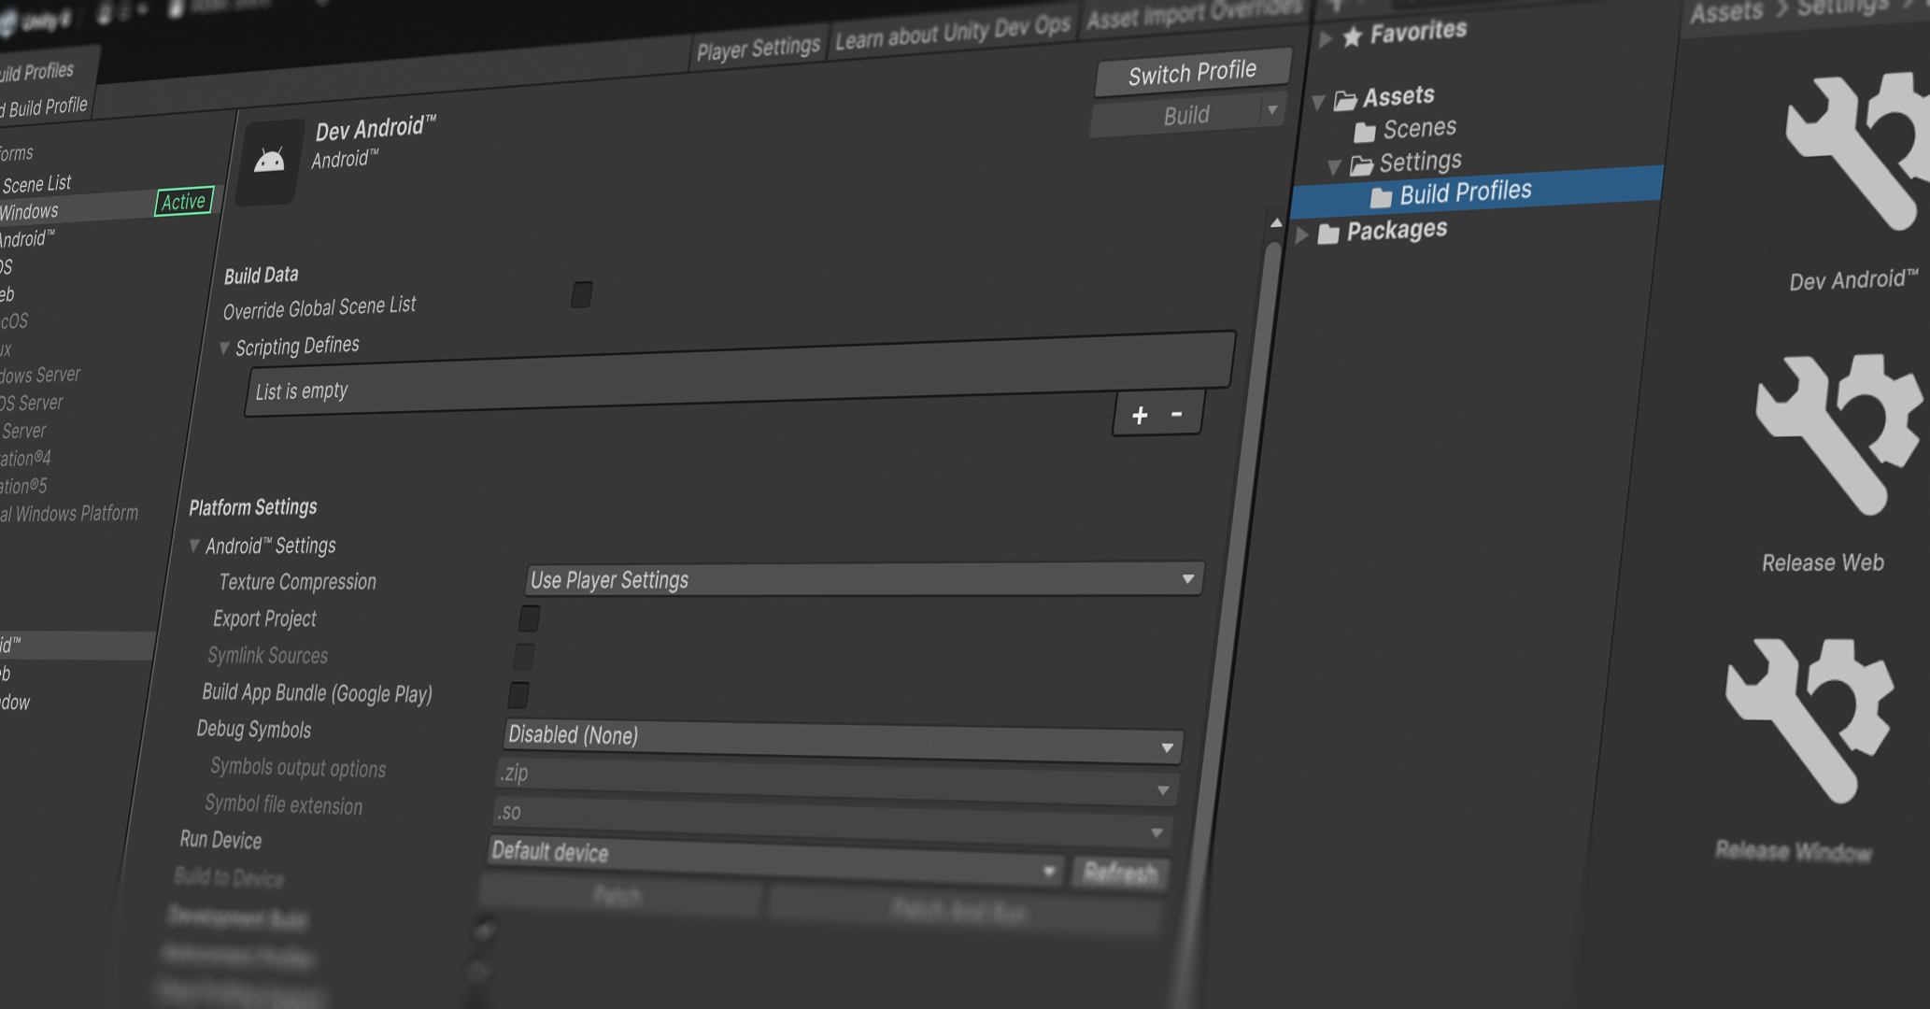Click the Build Data heading

pos(262,275)
